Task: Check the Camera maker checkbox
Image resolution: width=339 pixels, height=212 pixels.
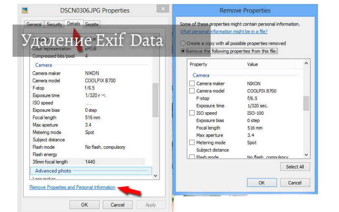Action: coord(192,83)
